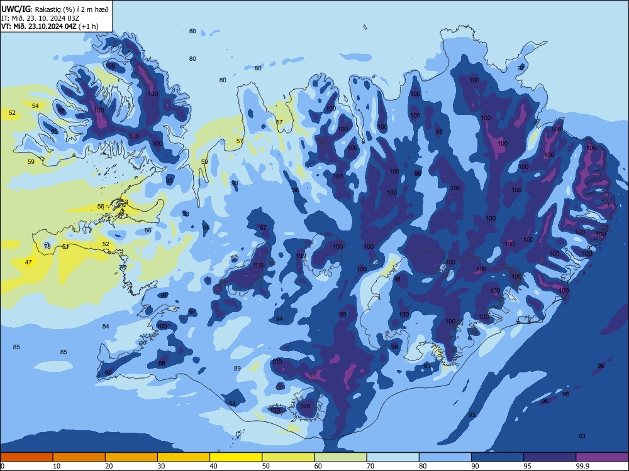Click the 'IT: Mið. 23. 10. 2024 03Z' line
Screen dimensions: 629x471
tap(40, 18)
